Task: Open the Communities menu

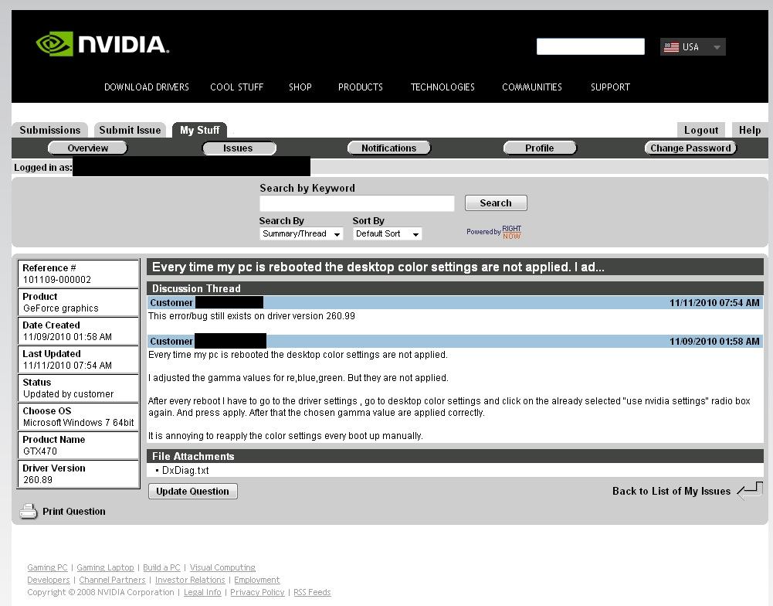Action: [532, 87]
